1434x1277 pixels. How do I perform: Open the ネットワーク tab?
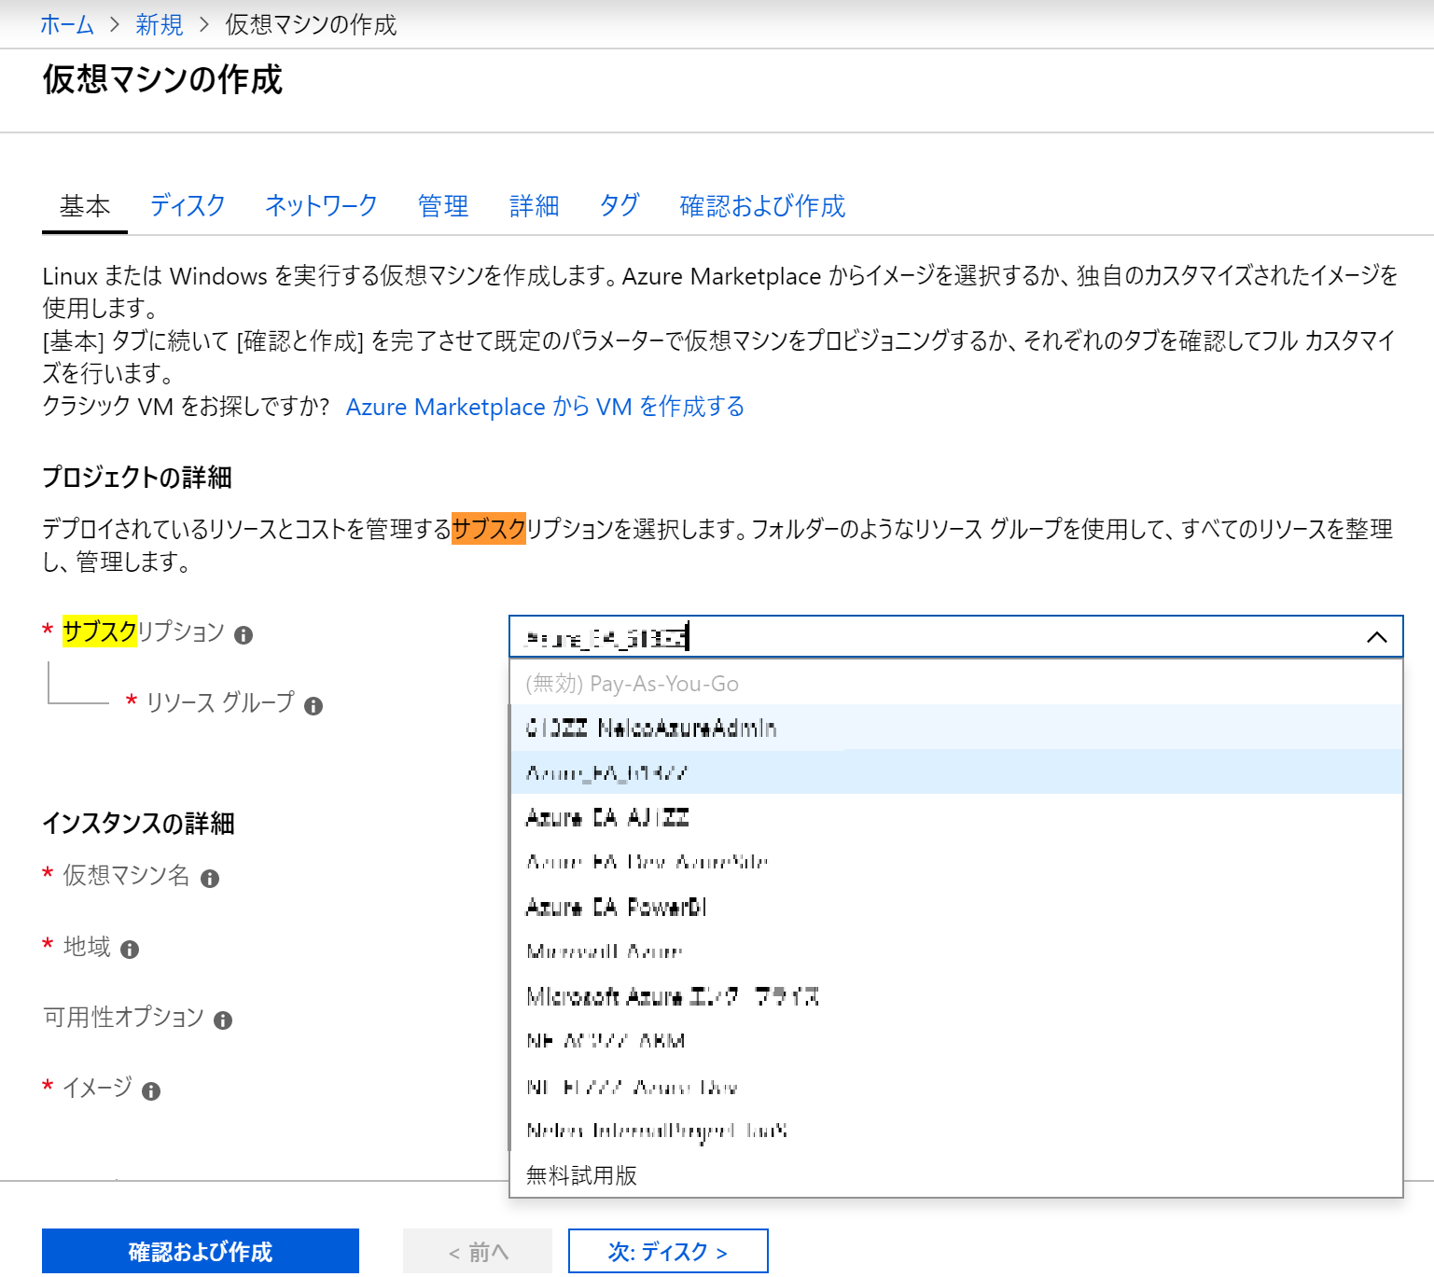[321, 205]
